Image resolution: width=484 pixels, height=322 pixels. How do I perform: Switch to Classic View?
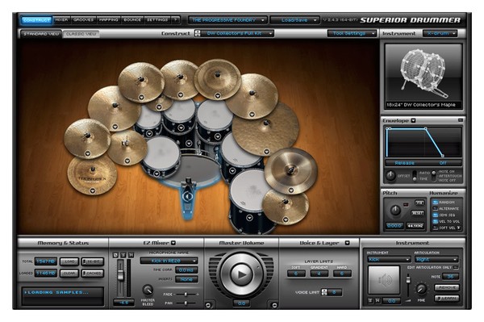point(81,34)
